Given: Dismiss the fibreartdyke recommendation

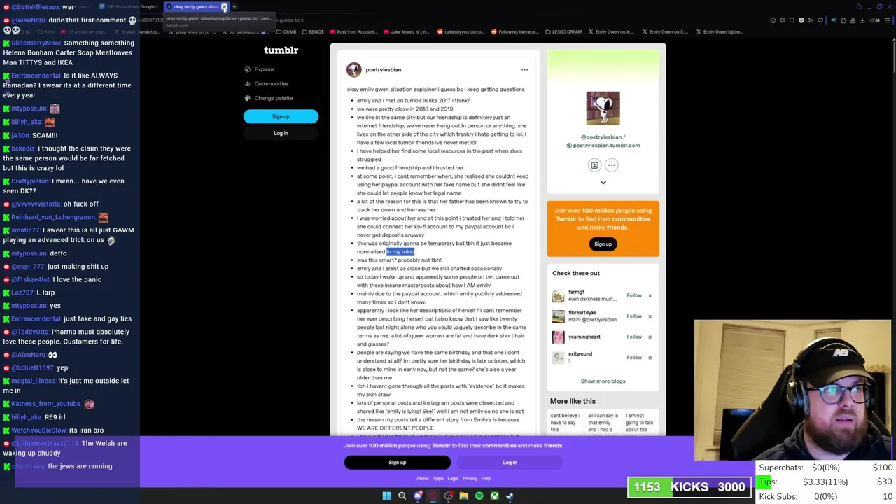Looking at the screenshot, I should (x=650, y=316).
